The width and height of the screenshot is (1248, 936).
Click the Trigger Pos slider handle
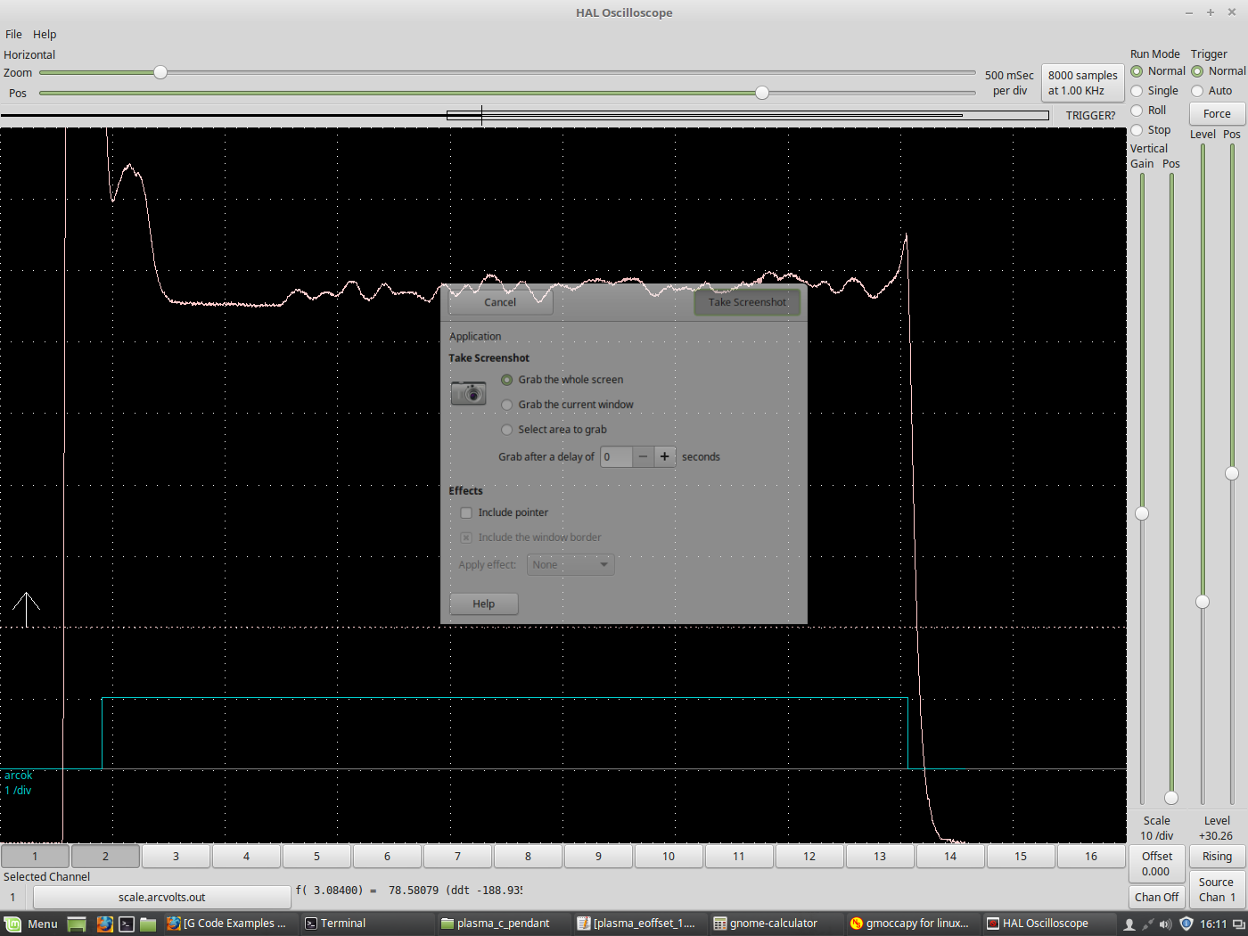[1232, 473]
